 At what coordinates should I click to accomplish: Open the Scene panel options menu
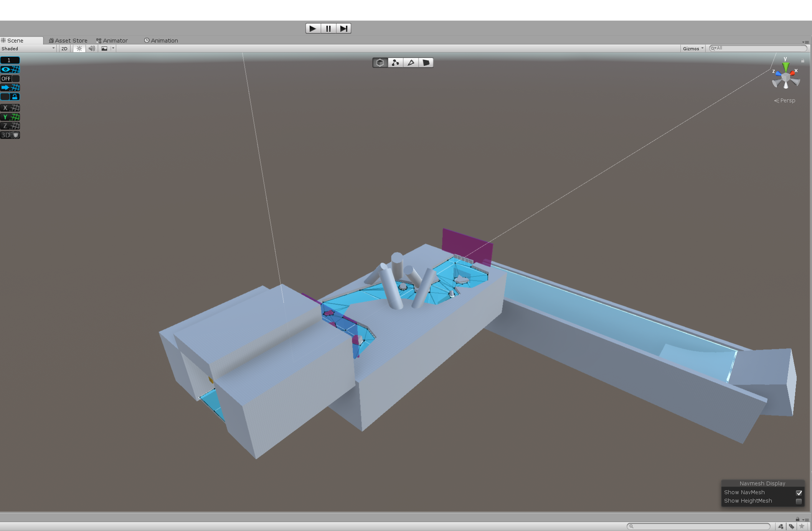point(805,42)
